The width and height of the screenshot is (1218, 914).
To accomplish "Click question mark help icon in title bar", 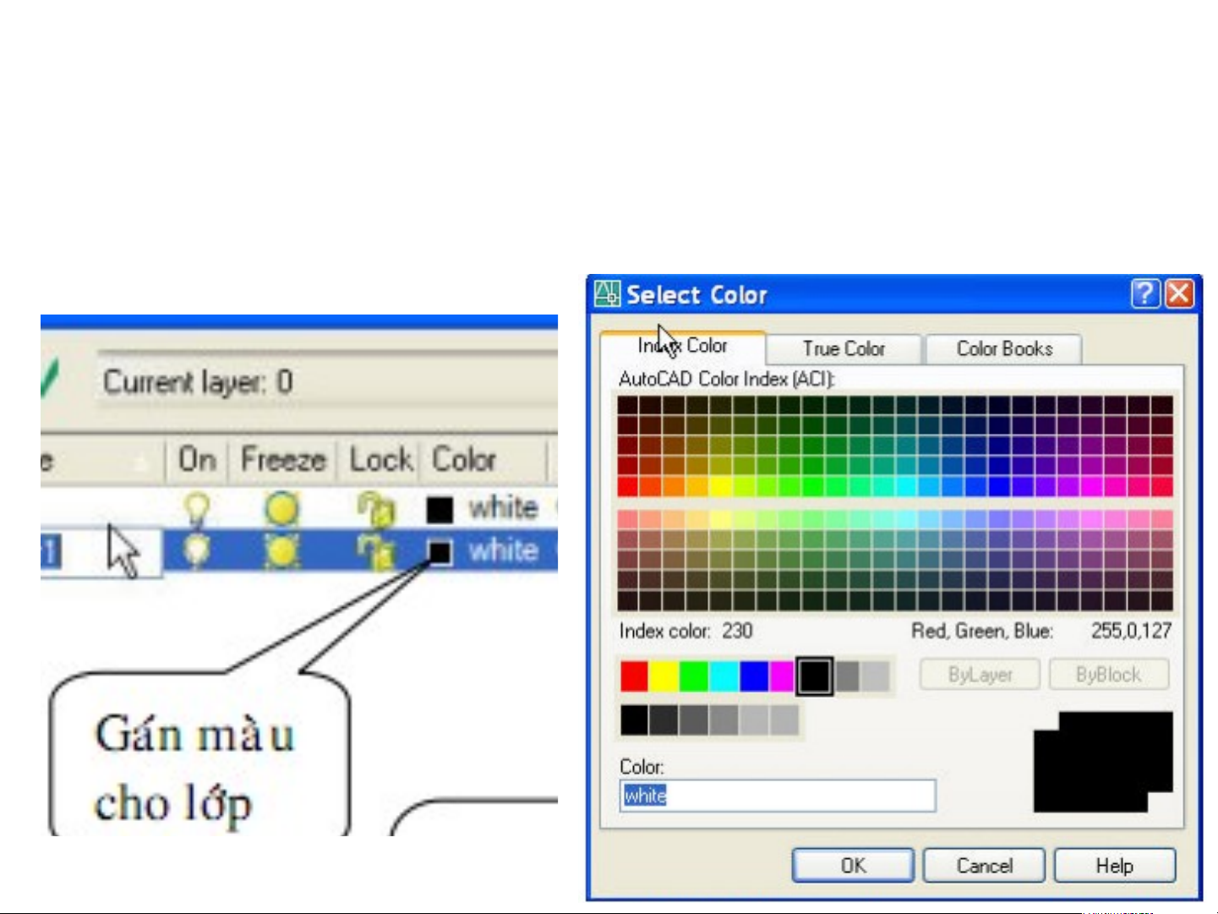I will tap(1145, 293).
